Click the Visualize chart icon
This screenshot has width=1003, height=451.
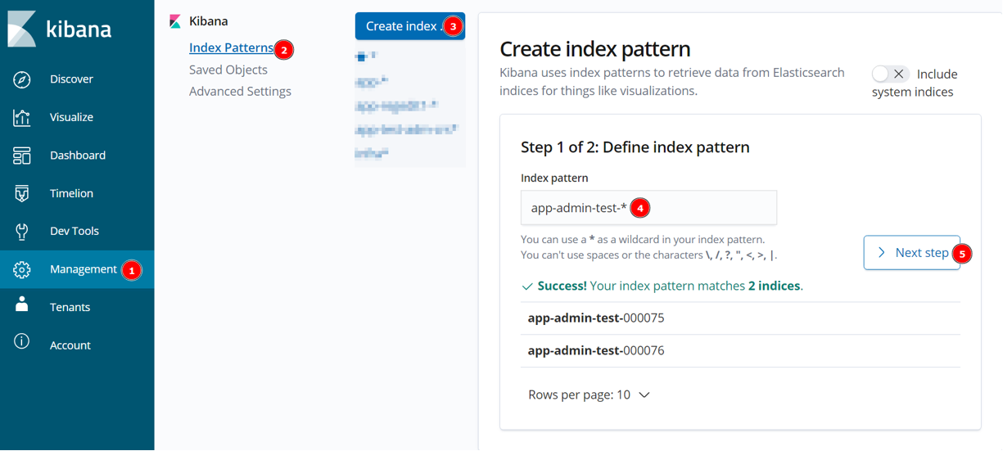pyautogui.click(x=22, y=117)
